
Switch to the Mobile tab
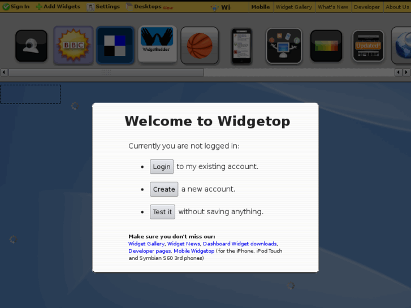261,7
